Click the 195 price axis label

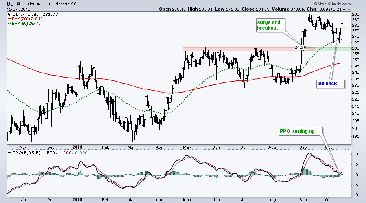[355, 136]
